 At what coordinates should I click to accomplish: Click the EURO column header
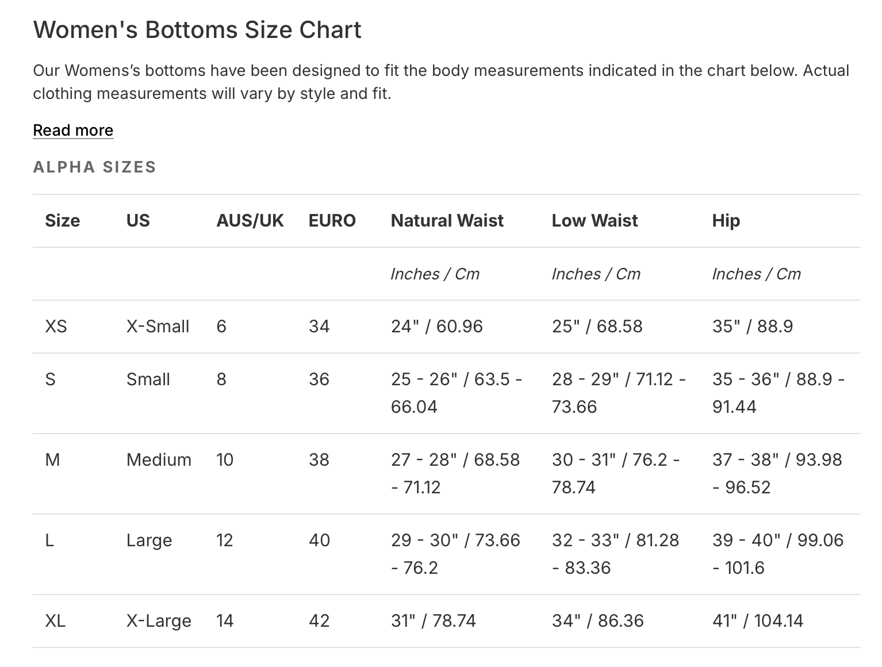coord(332,221)
